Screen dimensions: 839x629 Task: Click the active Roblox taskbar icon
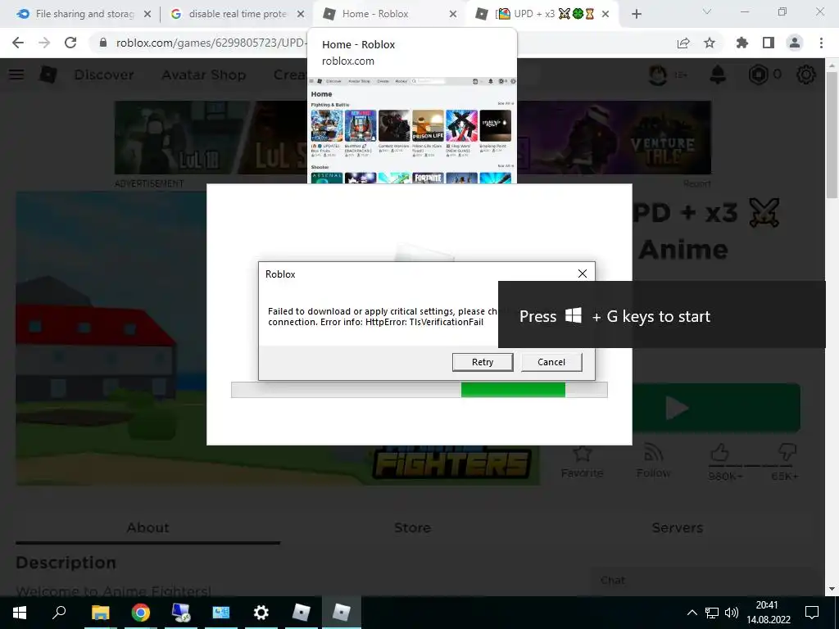click(x=342, y=613)
